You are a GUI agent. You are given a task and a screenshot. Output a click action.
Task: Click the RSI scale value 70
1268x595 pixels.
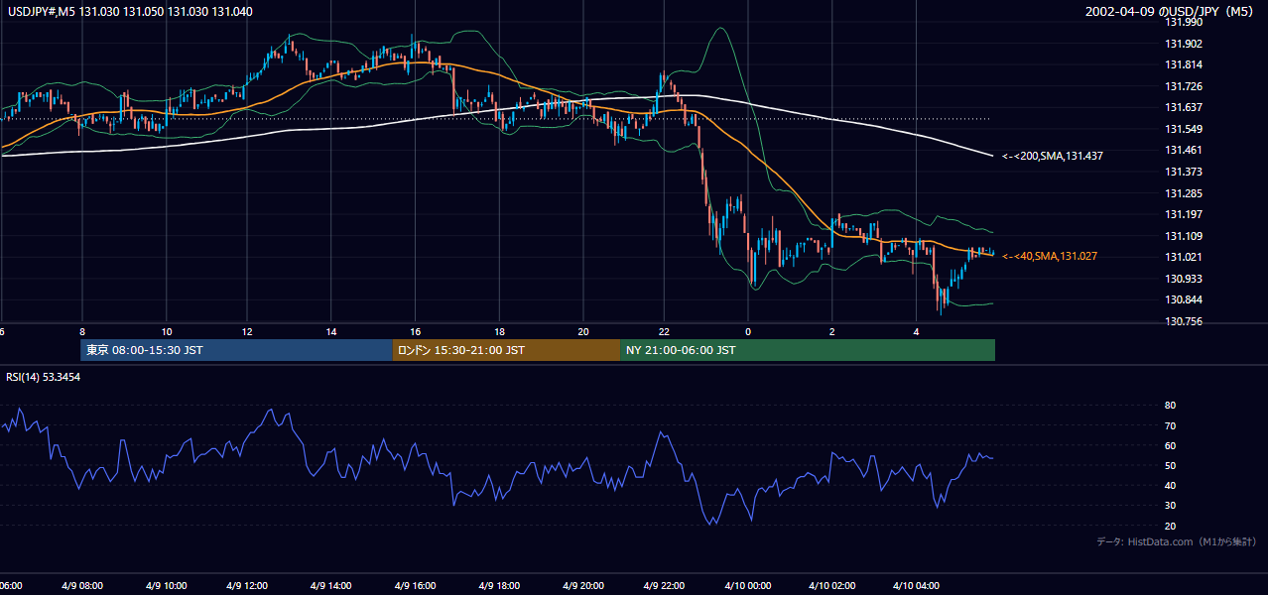pyautogui.click(x=1171, y=426)
